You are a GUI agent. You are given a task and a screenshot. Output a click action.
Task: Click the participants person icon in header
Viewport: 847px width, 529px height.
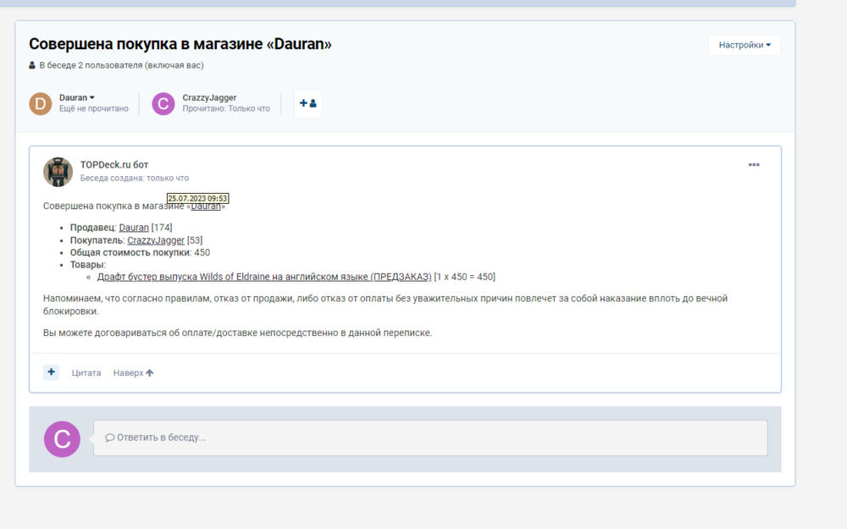click(x=29, y=64)
